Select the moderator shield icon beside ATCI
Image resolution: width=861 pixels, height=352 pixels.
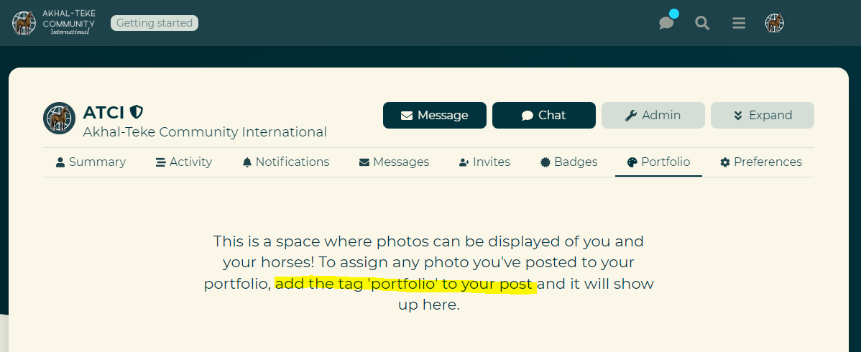click(x=136, y=113)
